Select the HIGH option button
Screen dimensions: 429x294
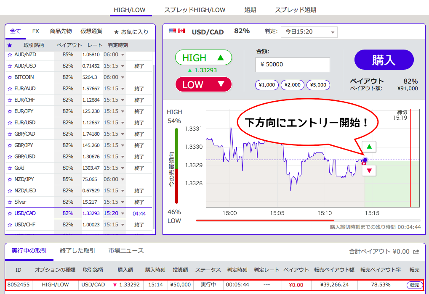pos(203,58)
